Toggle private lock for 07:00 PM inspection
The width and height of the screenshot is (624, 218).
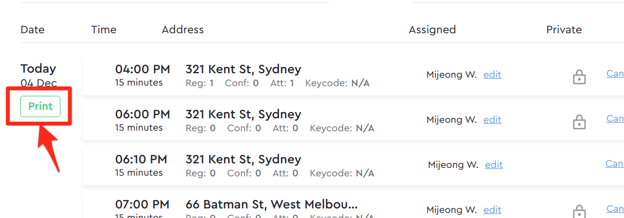[x=579, y=211]
